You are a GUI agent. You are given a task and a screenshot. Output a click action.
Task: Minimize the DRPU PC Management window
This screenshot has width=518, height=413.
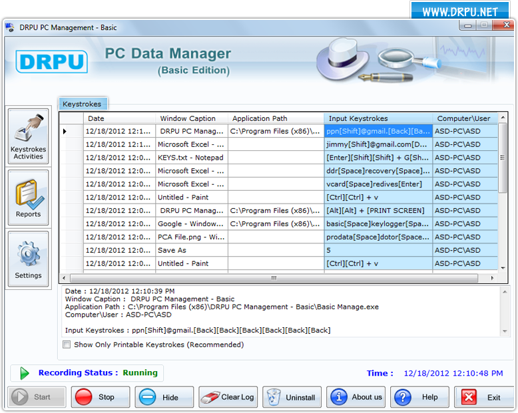tap(467, 25)
